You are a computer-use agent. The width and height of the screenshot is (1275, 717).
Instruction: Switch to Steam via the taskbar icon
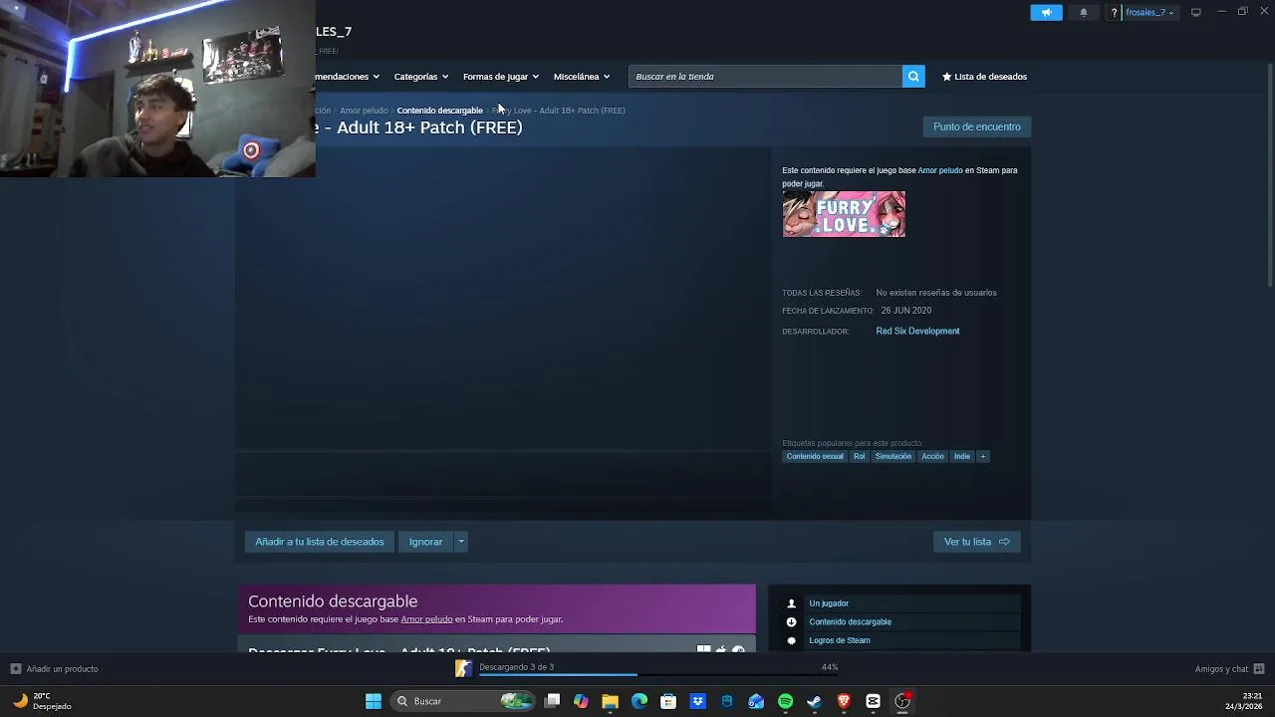[x=815, y=701]
